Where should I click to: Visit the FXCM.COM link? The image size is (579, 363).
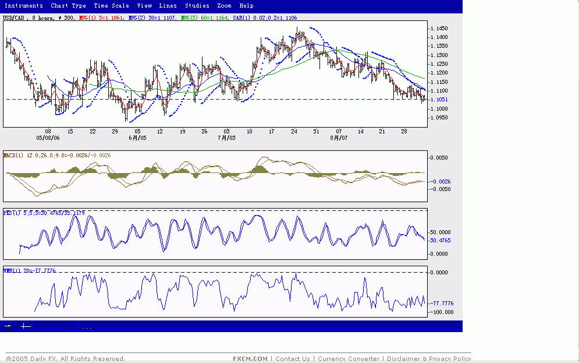tap(250, 359)
